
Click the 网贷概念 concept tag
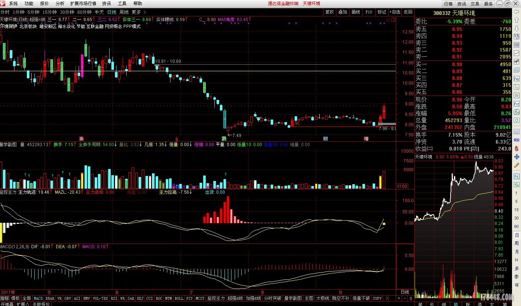113,26
